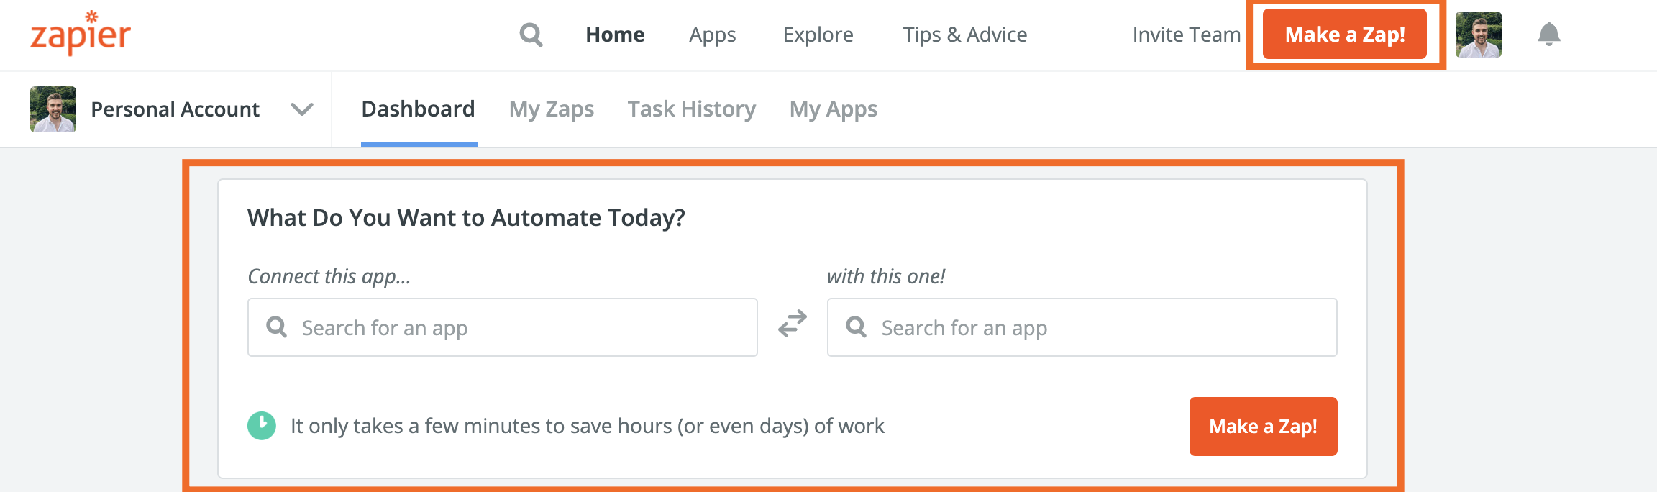
Task: Click the swap arrows between app fields
Action: pyautogui.click(x=792, y=324)
